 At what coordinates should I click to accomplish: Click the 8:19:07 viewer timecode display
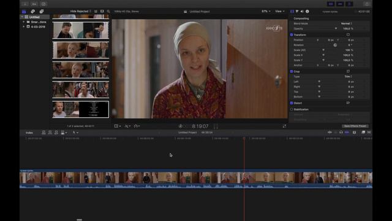[200, 126]
